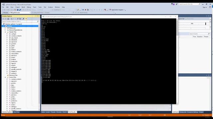Screen dimensions: 213x119
Task: Open the Home icon in Solution Explorer toolbar
Action: click(8, 19)
